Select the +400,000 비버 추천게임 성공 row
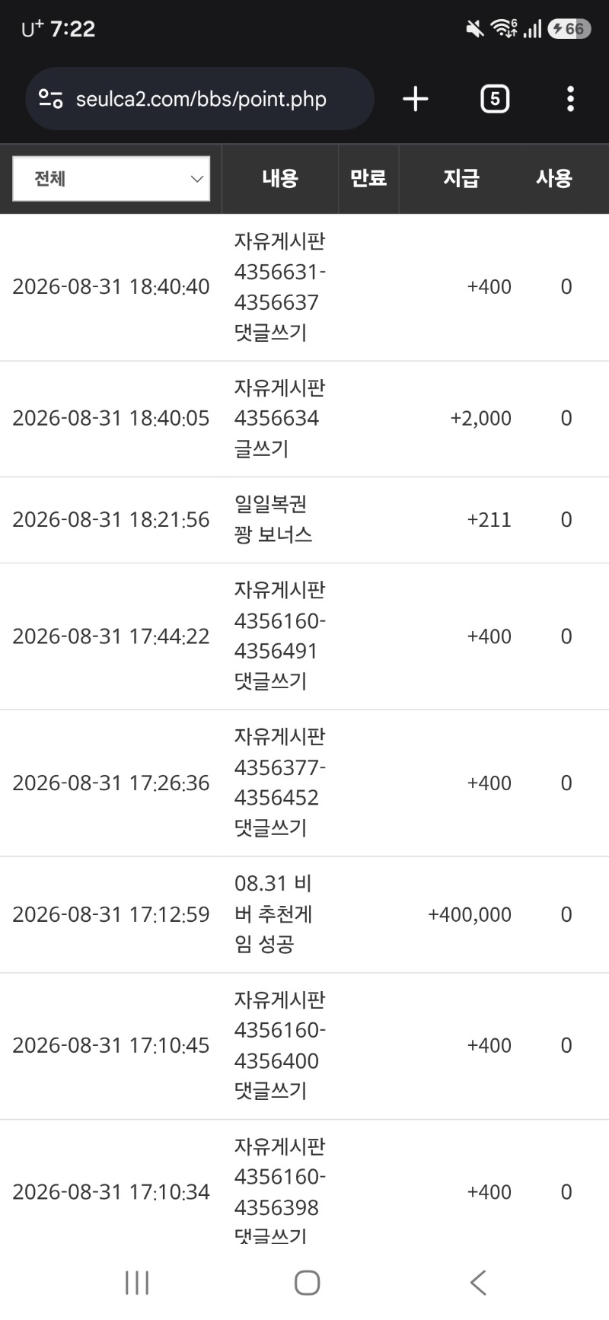 tap(304, 914)
